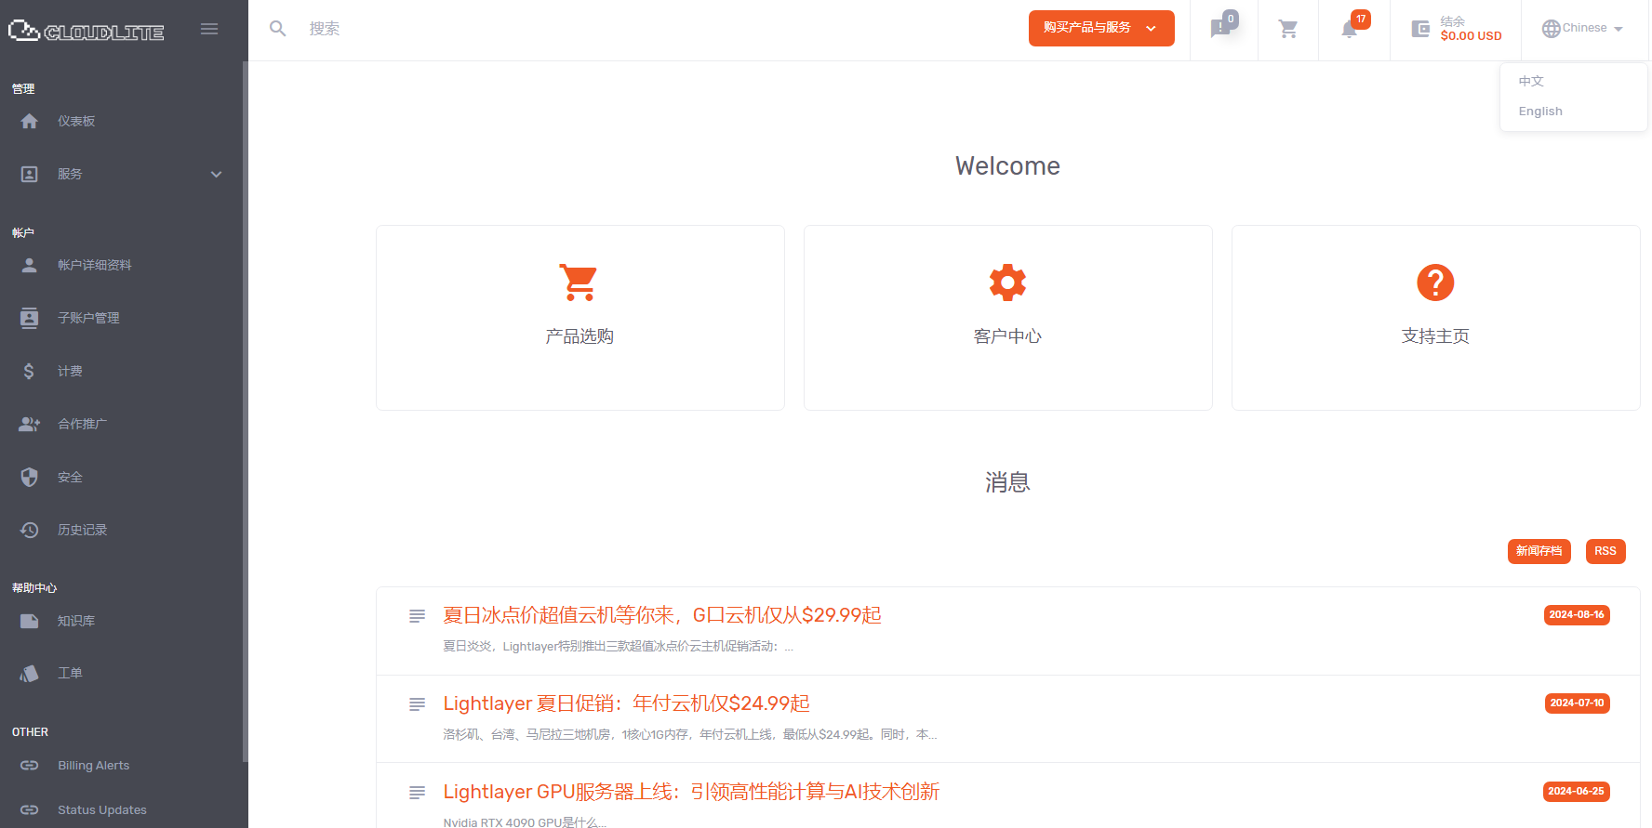Click the add-user icon beside 合作推广
Viewport: 1652px width, 828px height.
click(30, 424)
